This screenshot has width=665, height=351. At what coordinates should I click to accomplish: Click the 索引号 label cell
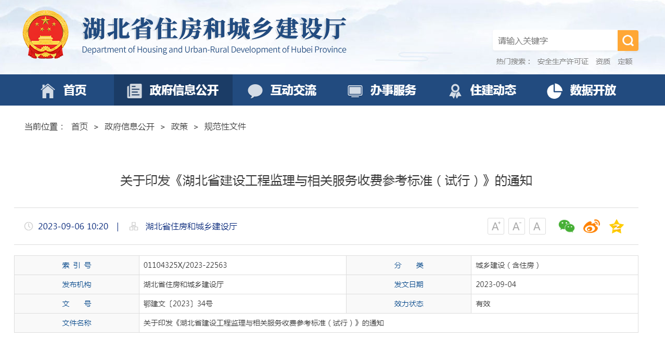pyautogui.click(x=76, y=265)
